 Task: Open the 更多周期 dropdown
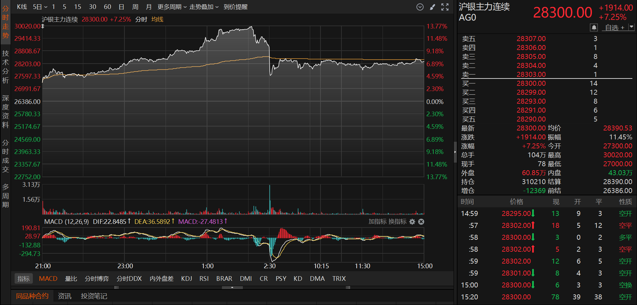[x=172, y=7]
